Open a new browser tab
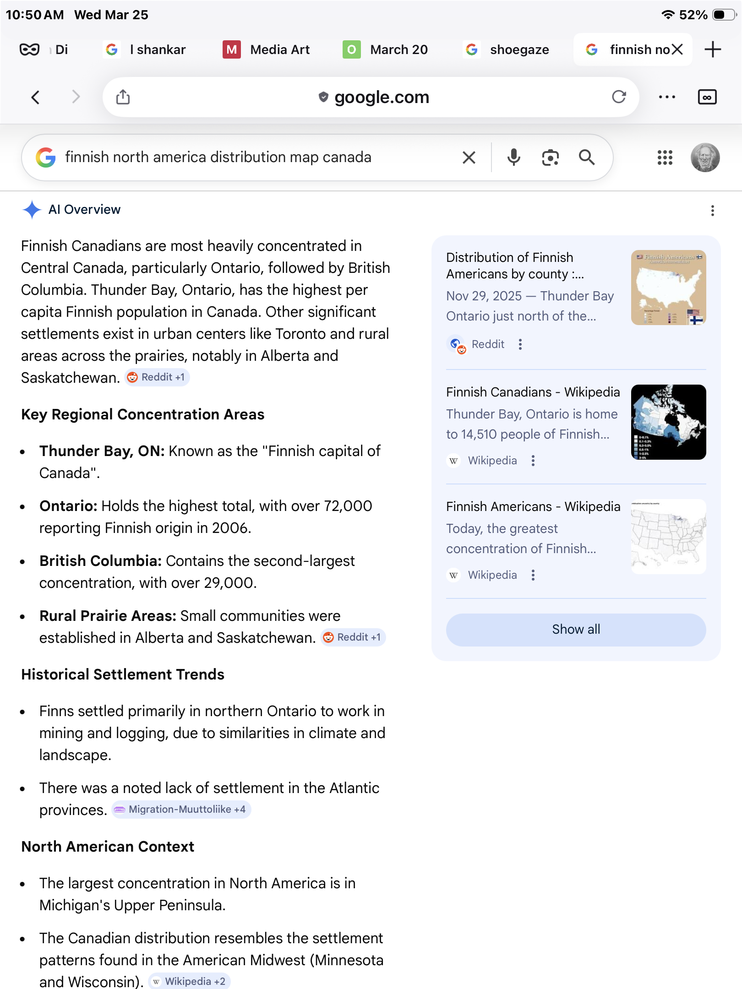Viewport: 742px width, 989px height. [x=713, y=49]
